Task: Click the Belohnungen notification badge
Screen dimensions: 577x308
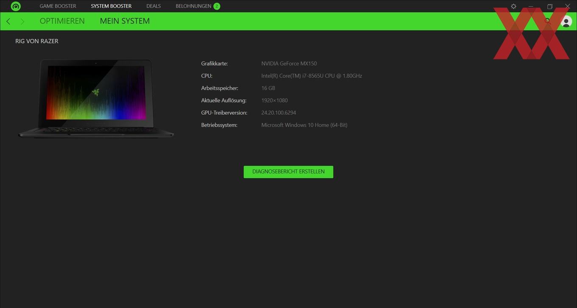Action: [217, 6]
